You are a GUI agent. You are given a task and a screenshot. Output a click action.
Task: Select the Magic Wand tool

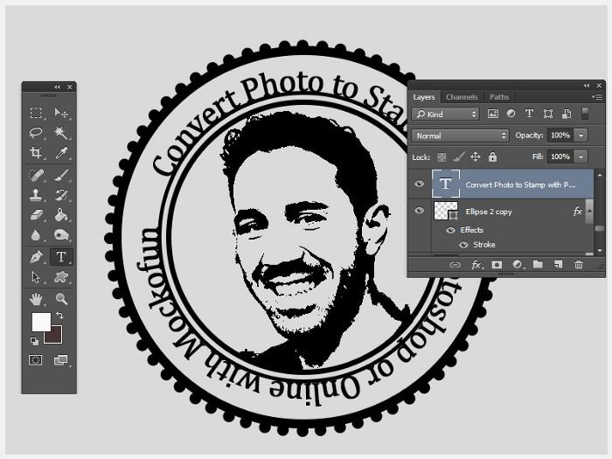pyautogui.click(x=61, y=133)
